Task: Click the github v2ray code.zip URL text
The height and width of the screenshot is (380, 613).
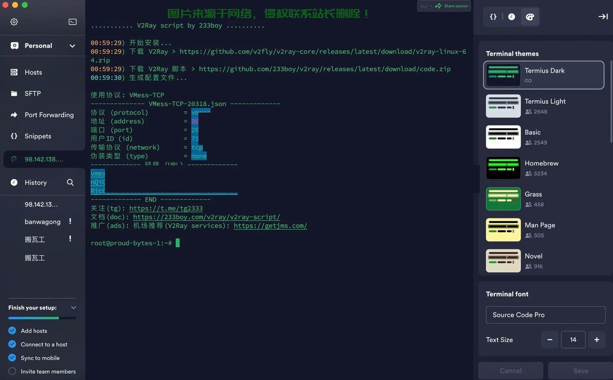Action: point(325,69)
